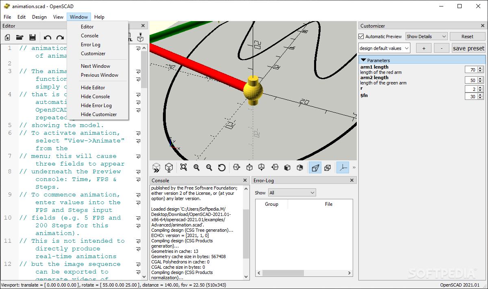This screenshot has width=488, height=289.
Task: Click the Open file folder icon
Action: (20, 37)
